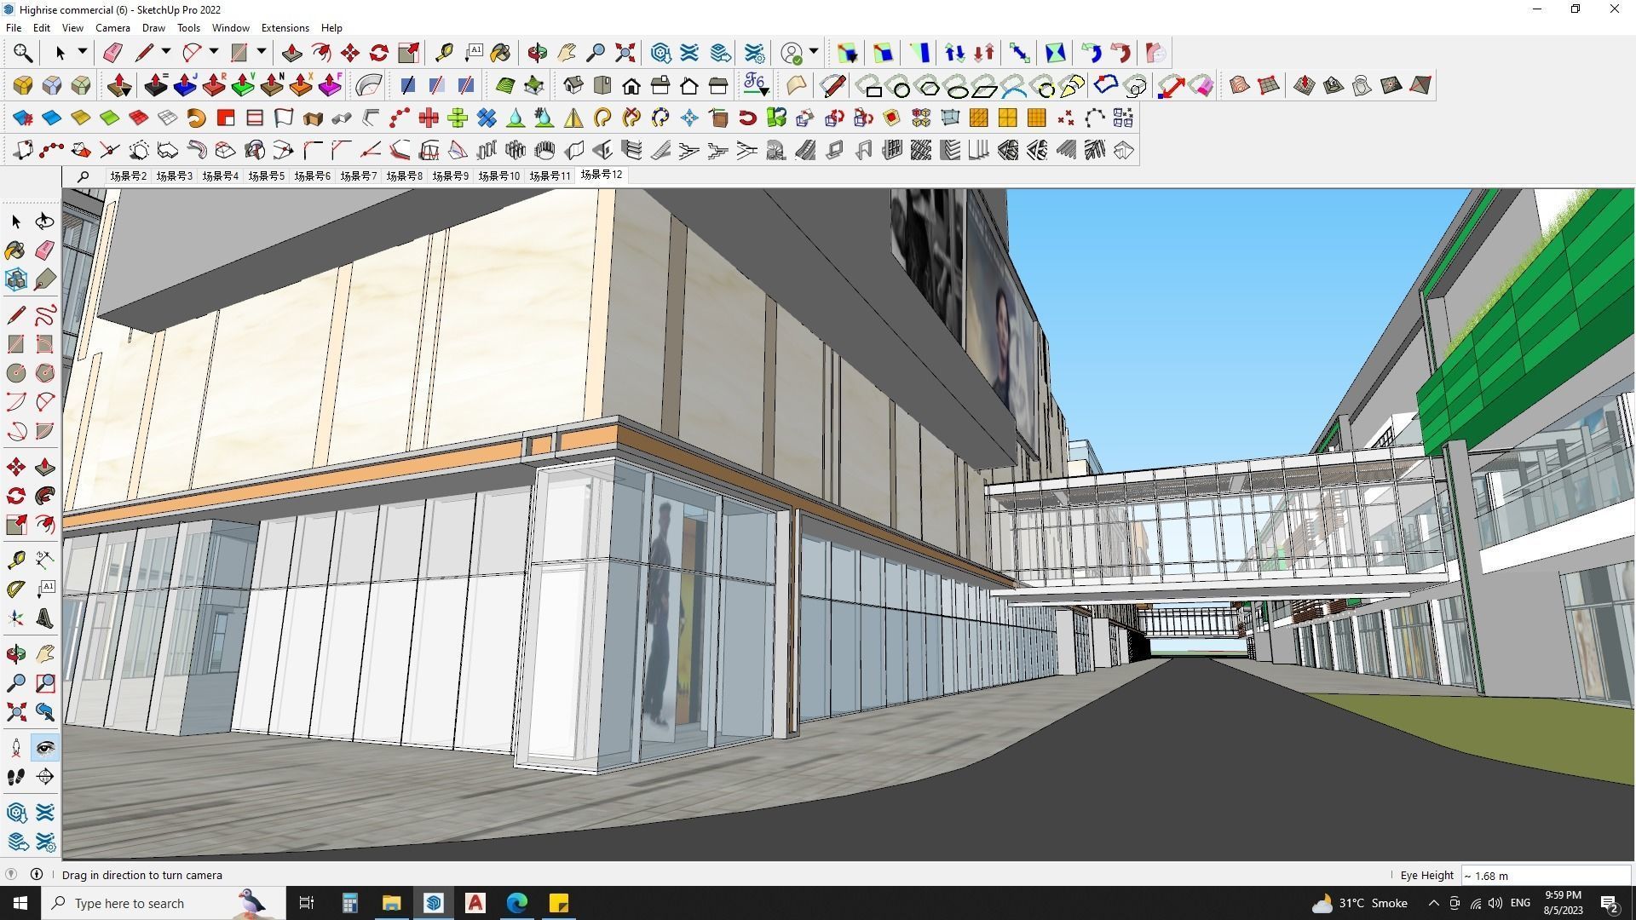The image size is (1636, 920).
Task: Activate the Zoom Window tool
Action: 45,683
